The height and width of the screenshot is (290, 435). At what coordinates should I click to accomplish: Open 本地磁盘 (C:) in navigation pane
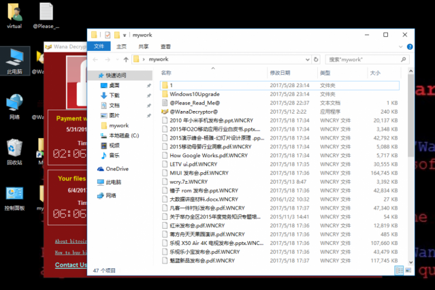(x=124, y=135)
